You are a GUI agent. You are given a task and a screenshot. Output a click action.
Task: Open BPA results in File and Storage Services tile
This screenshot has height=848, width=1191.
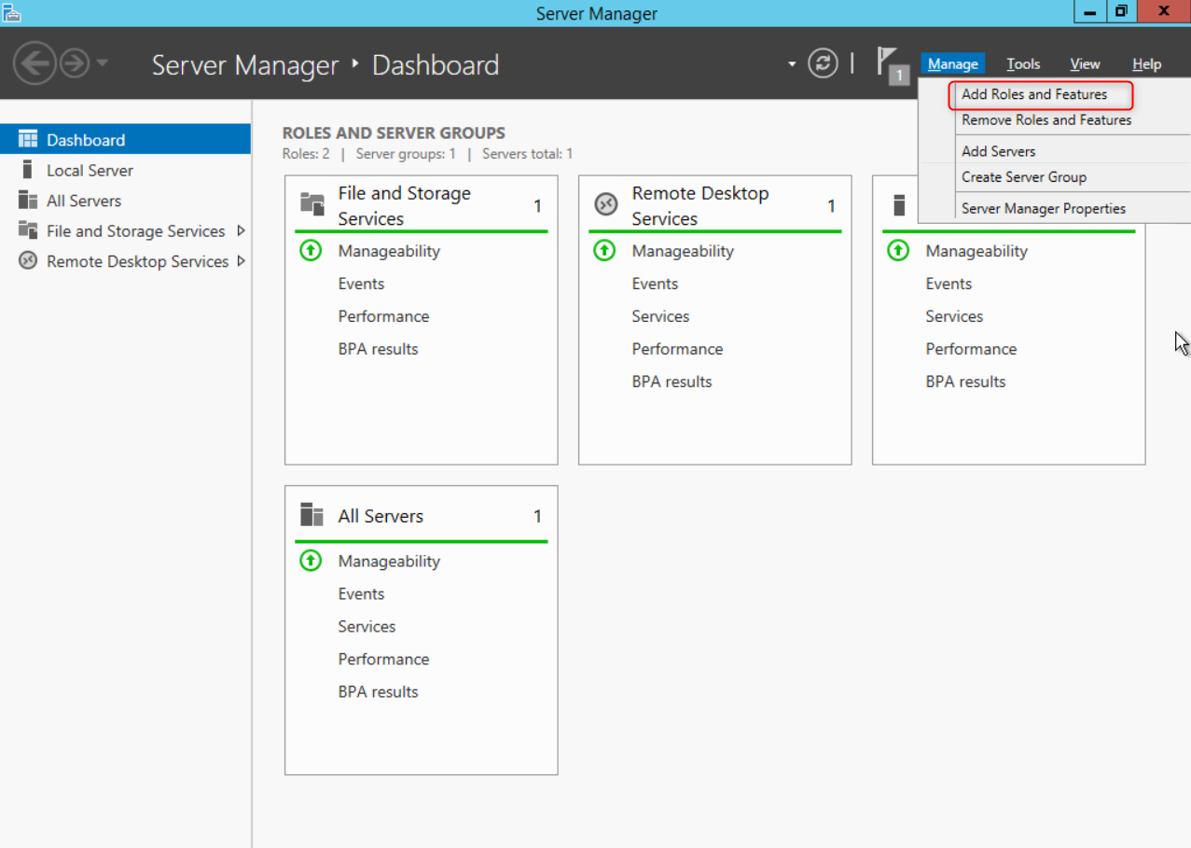pyautogui.click(x=378, y=349)
